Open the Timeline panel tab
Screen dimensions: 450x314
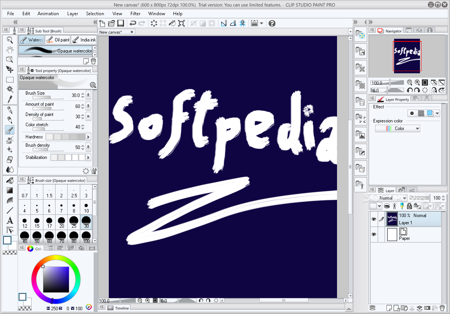click(x=119, y=308)
